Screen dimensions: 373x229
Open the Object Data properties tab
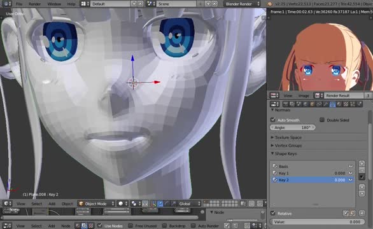pos(332,104)
